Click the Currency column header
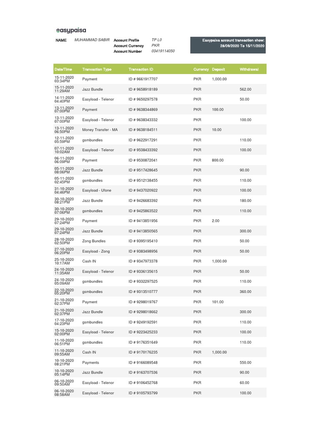The width and height of the screenshot is (320, 426). click(x=201, y=69)
